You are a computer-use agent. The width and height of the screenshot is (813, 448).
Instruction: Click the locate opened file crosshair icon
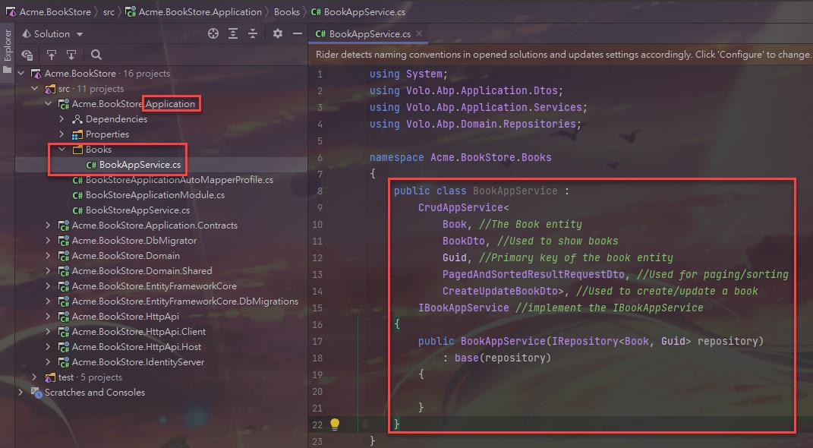coord(213,34)
